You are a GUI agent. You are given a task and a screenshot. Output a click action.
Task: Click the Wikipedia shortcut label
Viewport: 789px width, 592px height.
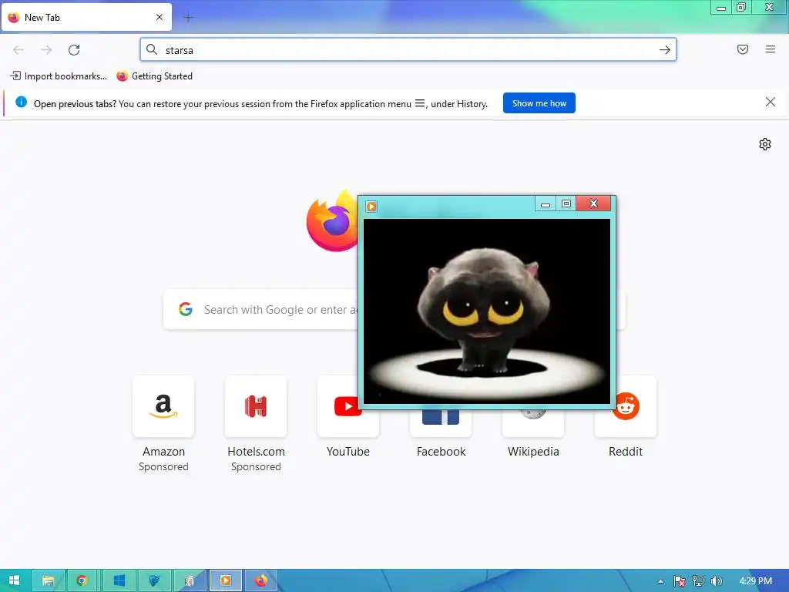click(533, 452)
